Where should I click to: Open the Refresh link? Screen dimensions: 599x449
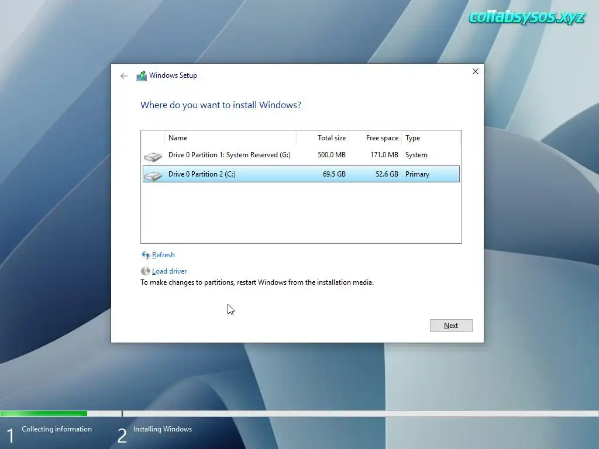tap(163, 255)
